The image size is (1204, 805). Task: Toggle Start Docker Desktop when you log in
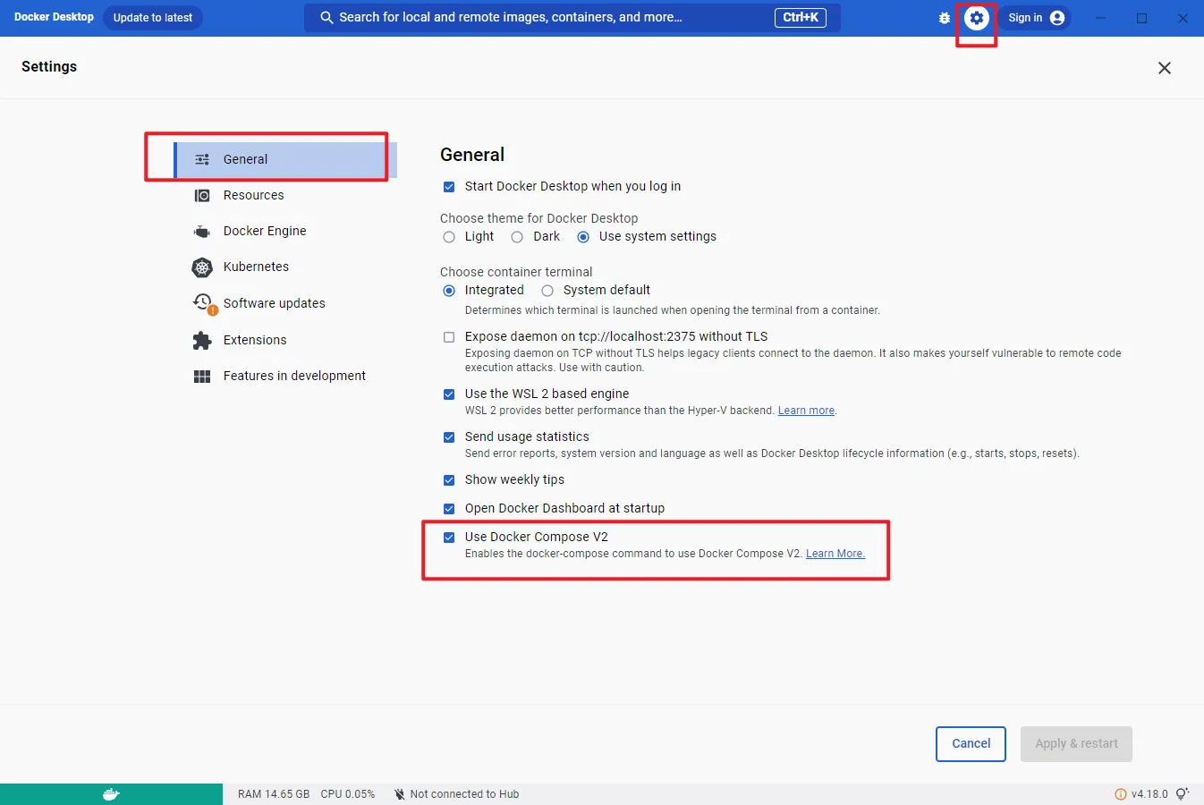coord(449,187)
